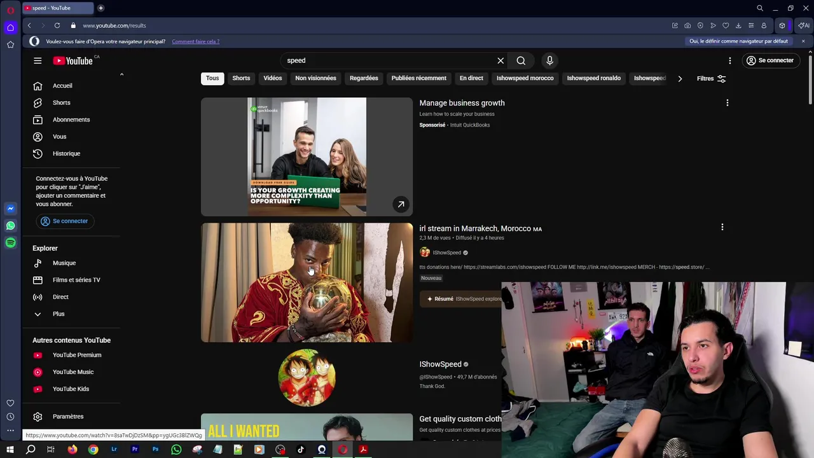This screenshot has width=814, height=458.
Task: Open Spotify in the Opera sidebar
Action: point(10,243)
